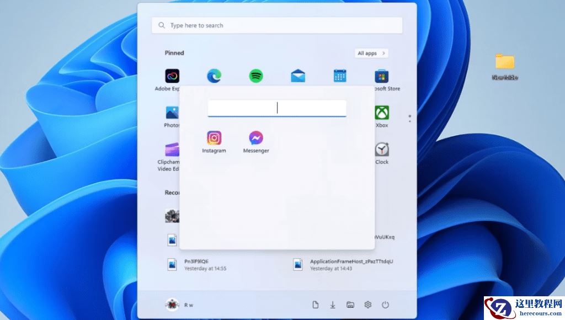
Task: Launch the Calendar app
Action: tap(339, 76)
